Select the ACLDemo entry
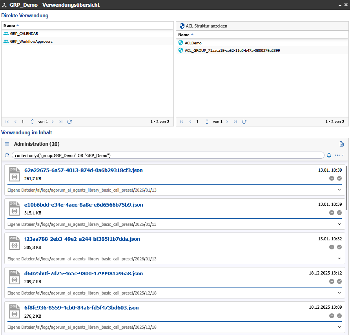 [x=193, y=43]
